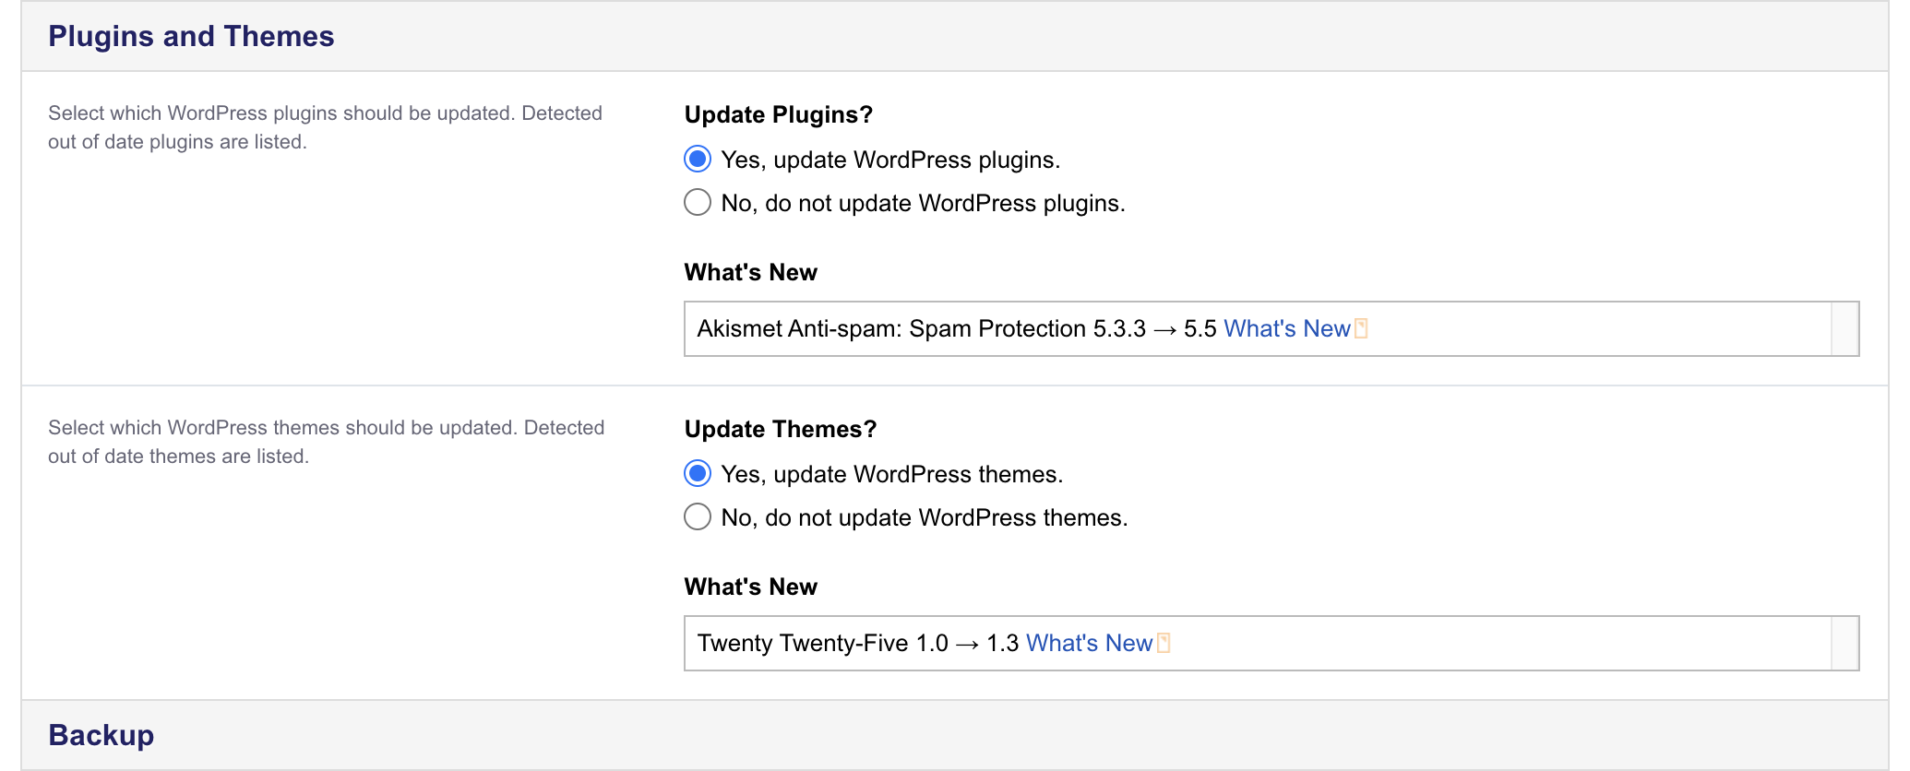Image resolution: width=1910 pixels, height=771 pixels.
Task: Click the external-link icon beside plugins What's New
Action: pyautogui.click(x=1363, y=328)
